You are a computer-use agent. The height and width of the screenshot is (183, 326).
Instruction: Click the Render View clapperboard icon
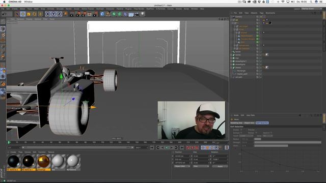click(72, 14)
